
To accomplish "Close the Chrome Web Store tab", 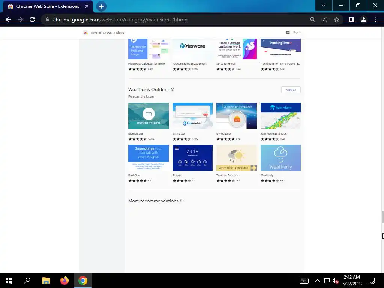I will 87,6.
